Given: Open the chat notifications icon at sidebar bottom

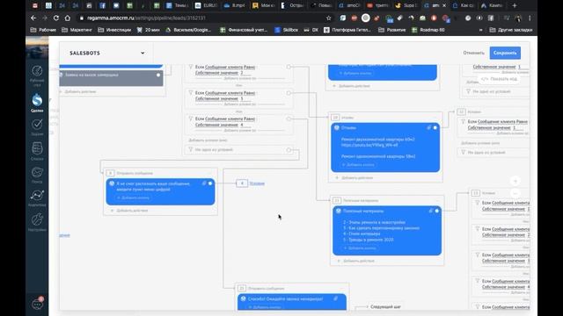Looking at the screenshot, I should click(x=37, y=304).
